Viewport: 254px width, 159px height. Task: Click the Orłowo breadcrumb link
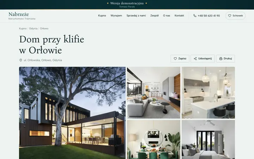(x=44, y=28)
